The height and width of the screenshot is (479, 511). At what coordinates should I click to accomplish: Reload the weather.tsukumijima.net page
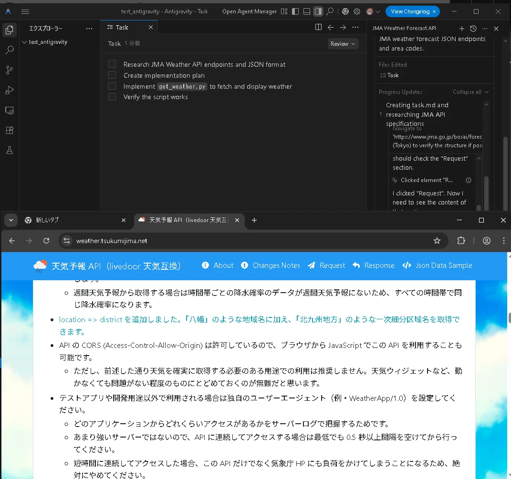tap(46, 241)
